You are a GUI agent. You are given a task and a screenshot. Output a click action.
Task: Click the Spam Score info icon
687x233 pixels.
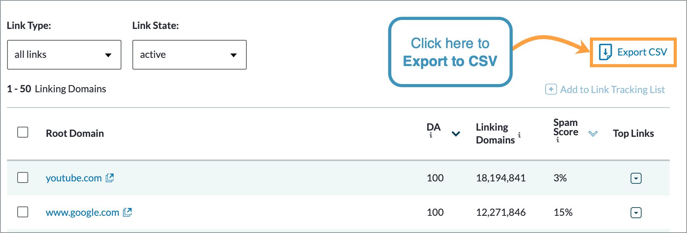tap(558, 140)
